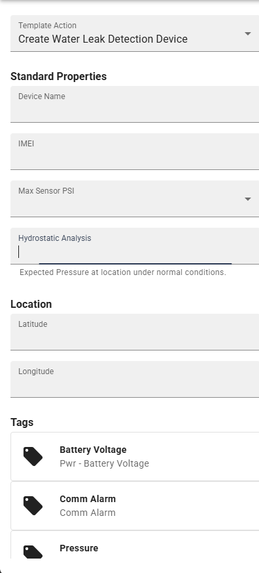Click the Comm Alarm tag icon
The width and height of the screenshot is (259, 573).
(x=33, y=506)
